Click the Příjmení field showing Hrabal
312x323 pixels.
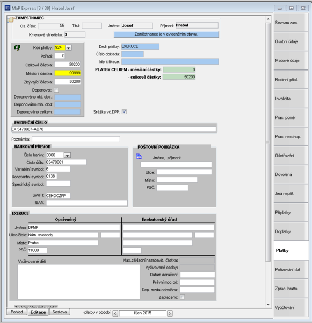coord(197,25)
